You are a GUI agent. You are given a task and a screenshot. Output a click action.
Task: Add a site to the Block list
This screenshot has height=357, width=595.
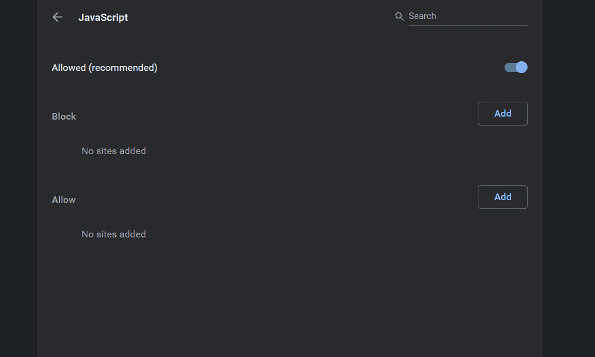pos(503,114)
